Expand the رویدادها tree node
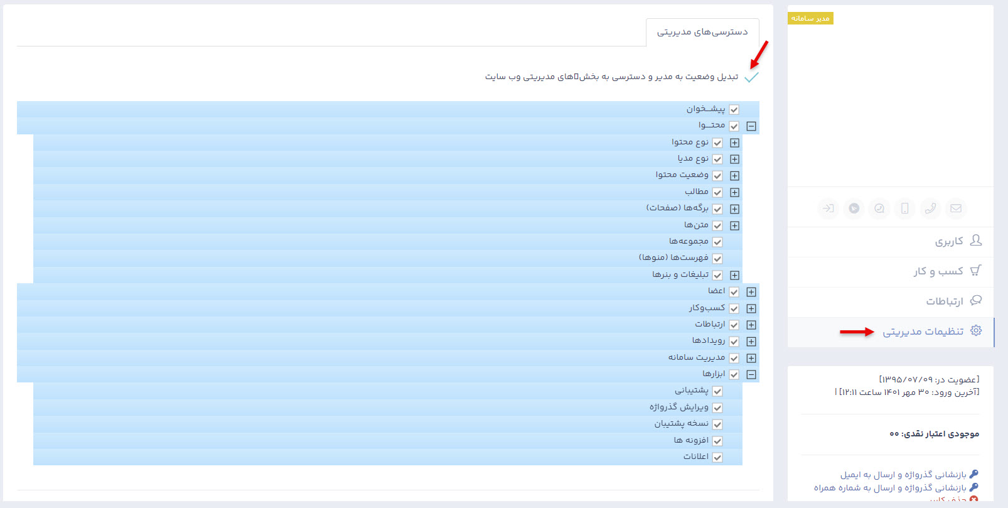This screenshot has width=1008, height=508. click(751, 342)
